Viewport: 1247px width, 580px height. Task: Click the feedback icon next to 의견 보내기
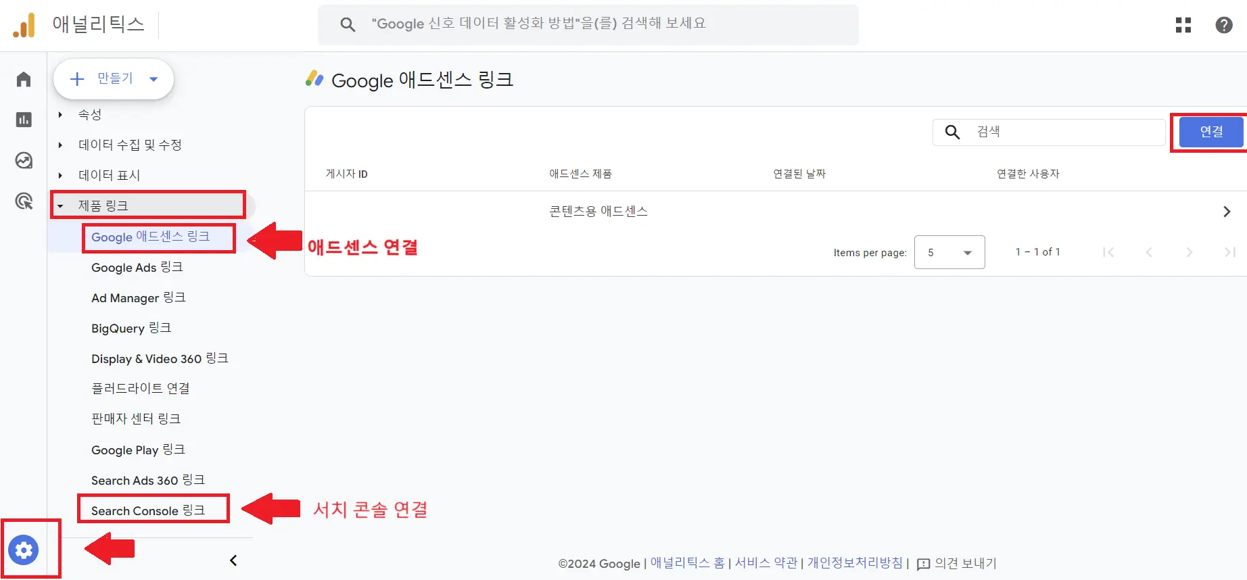(x=923, y=564)
